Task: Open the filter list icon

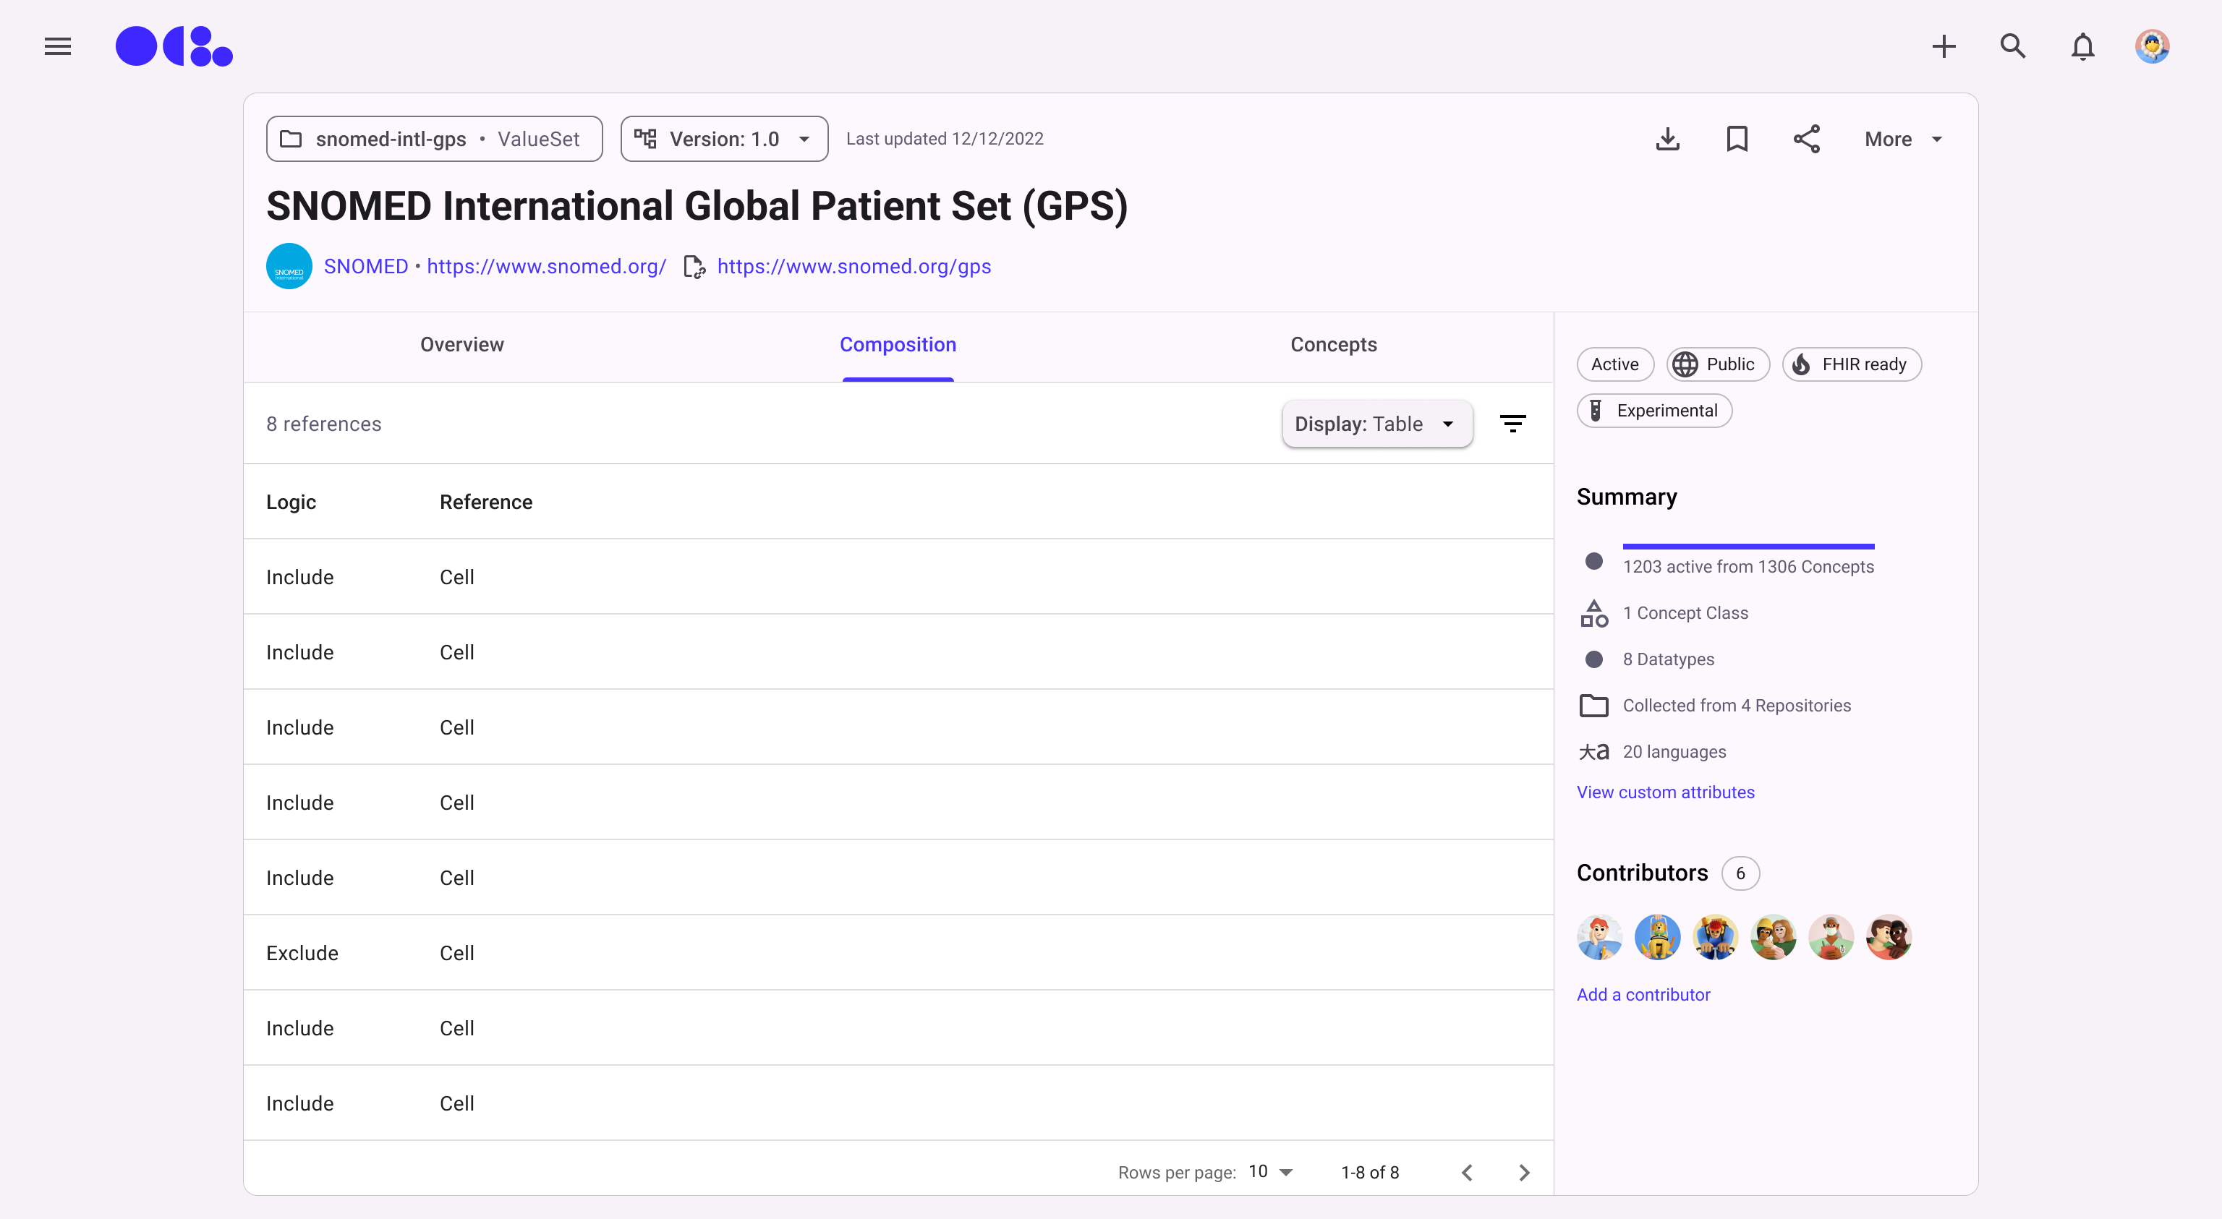Action: click(x=1512, y=423)
